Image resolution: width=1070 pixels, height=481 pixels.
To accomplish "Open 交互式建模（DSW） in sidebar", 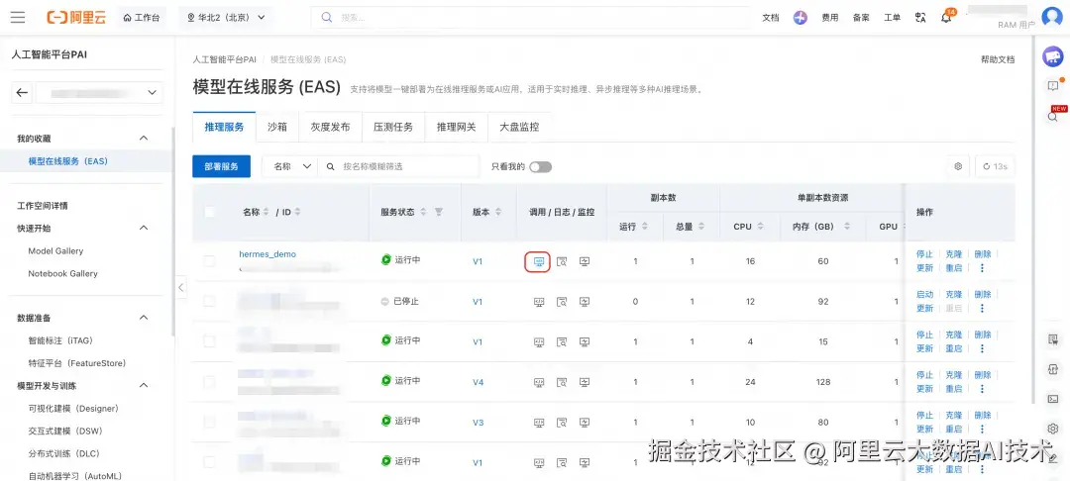I will click(x=65, y=431).
